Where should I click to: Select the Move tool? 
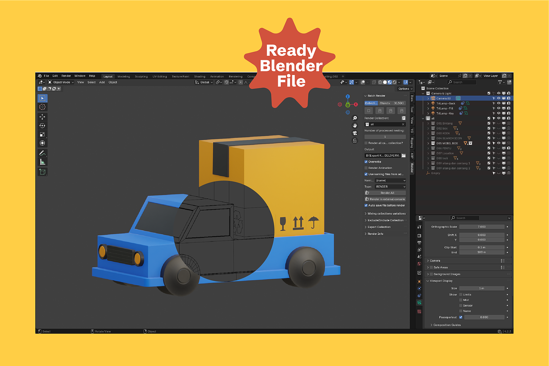tap(42, 117)
